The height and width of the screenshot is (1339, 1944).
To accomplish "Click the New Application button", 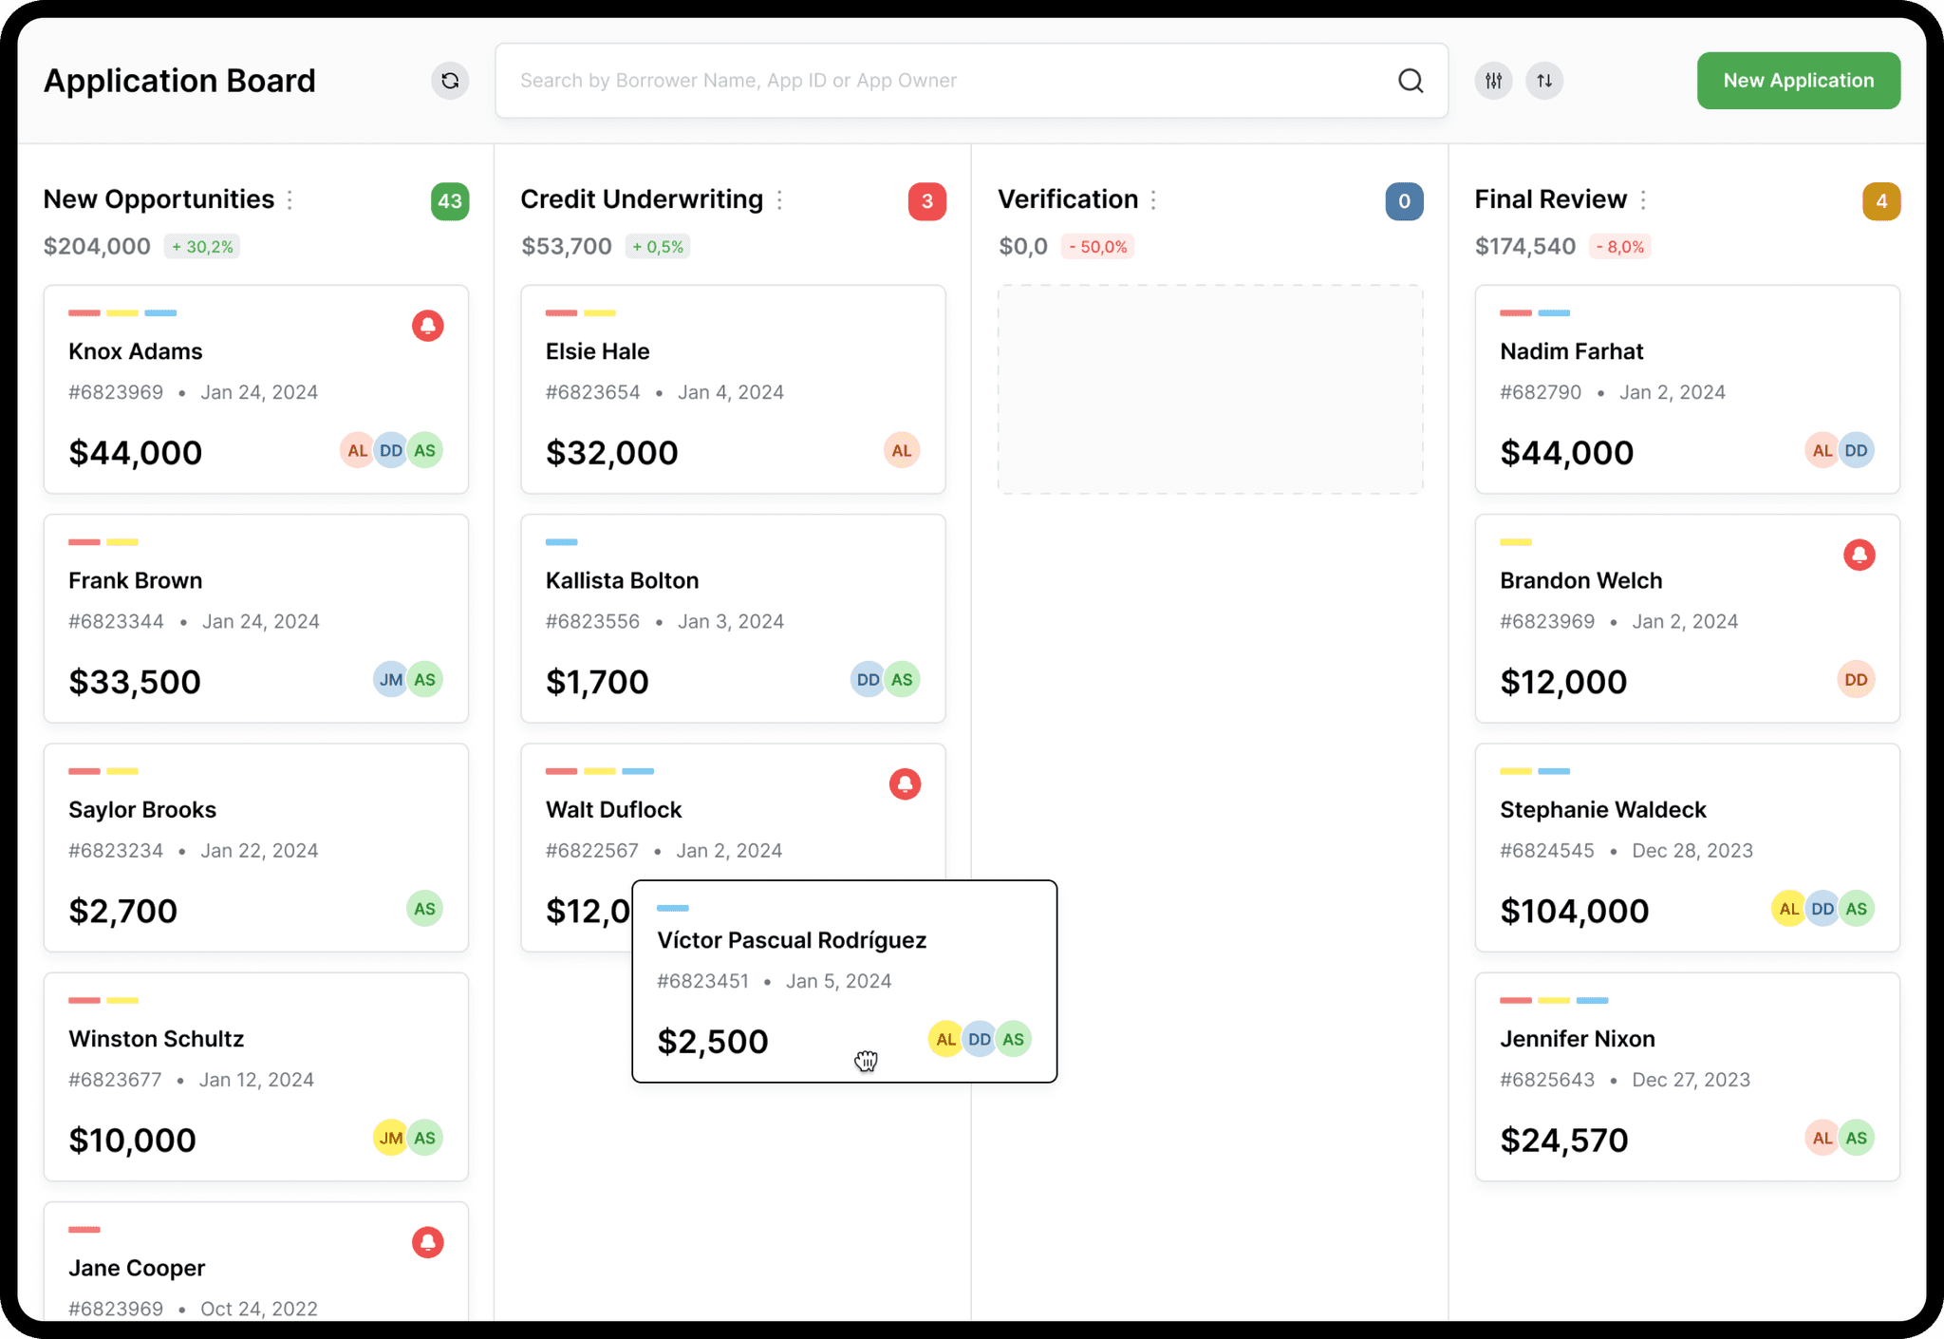I will [x=1798, y=81].
